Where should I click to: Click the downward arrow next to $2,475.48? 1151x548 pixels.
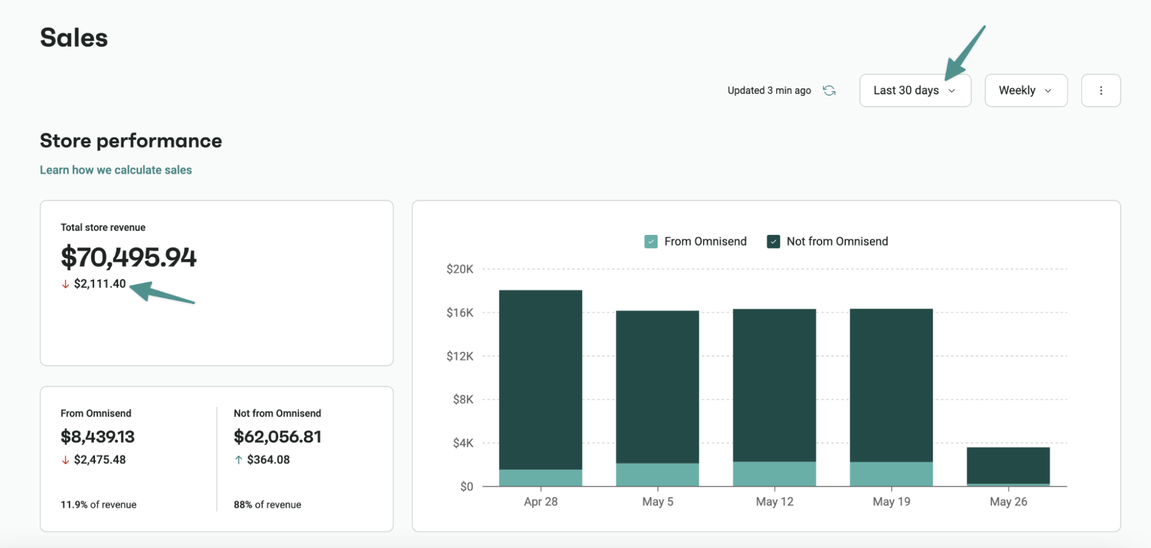[x=65, y=459]
